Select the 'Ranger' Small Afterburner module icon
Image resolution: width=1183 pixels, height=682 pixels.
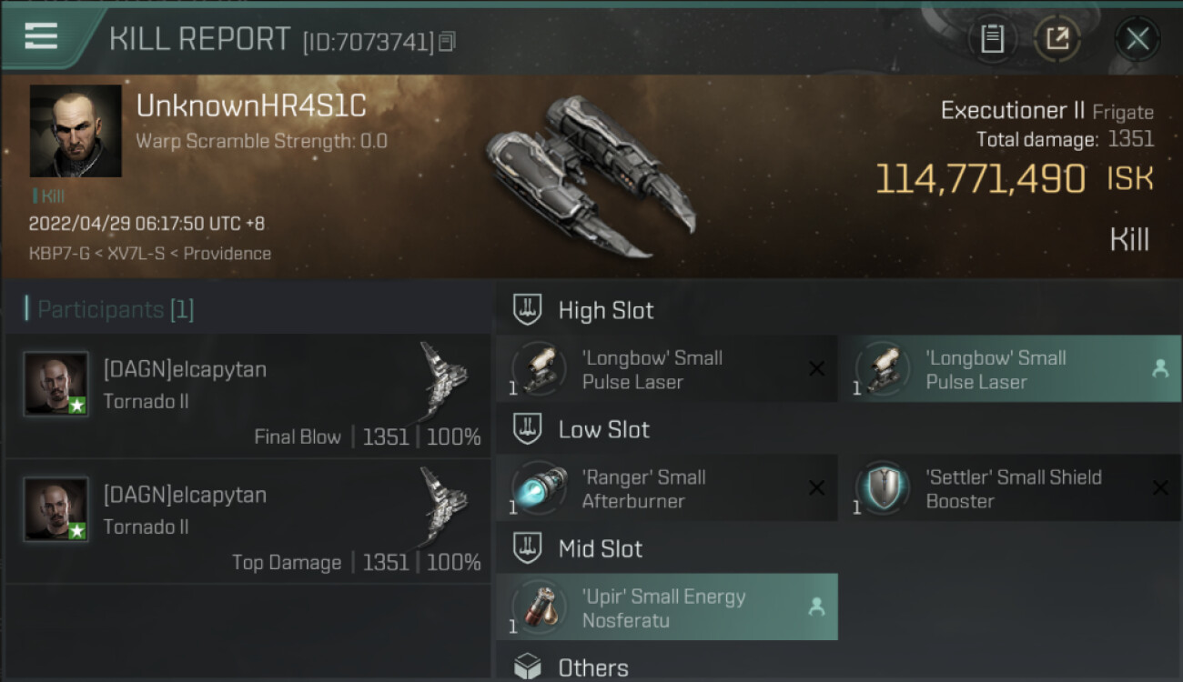541,488
